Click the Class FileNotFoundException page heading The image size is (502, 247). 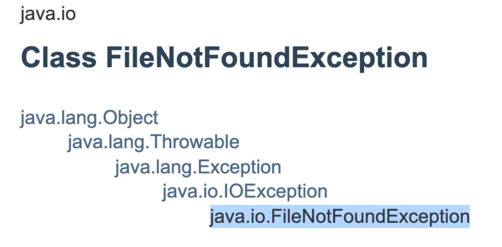(224, 58)
